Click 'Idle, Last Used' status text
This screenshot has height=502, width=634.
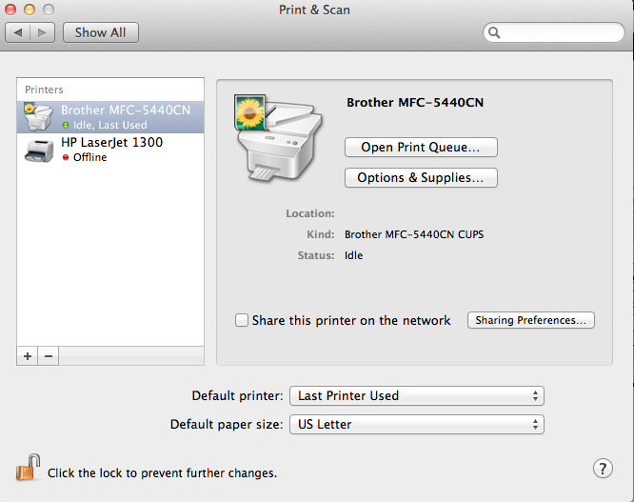[x=110, y=126]
